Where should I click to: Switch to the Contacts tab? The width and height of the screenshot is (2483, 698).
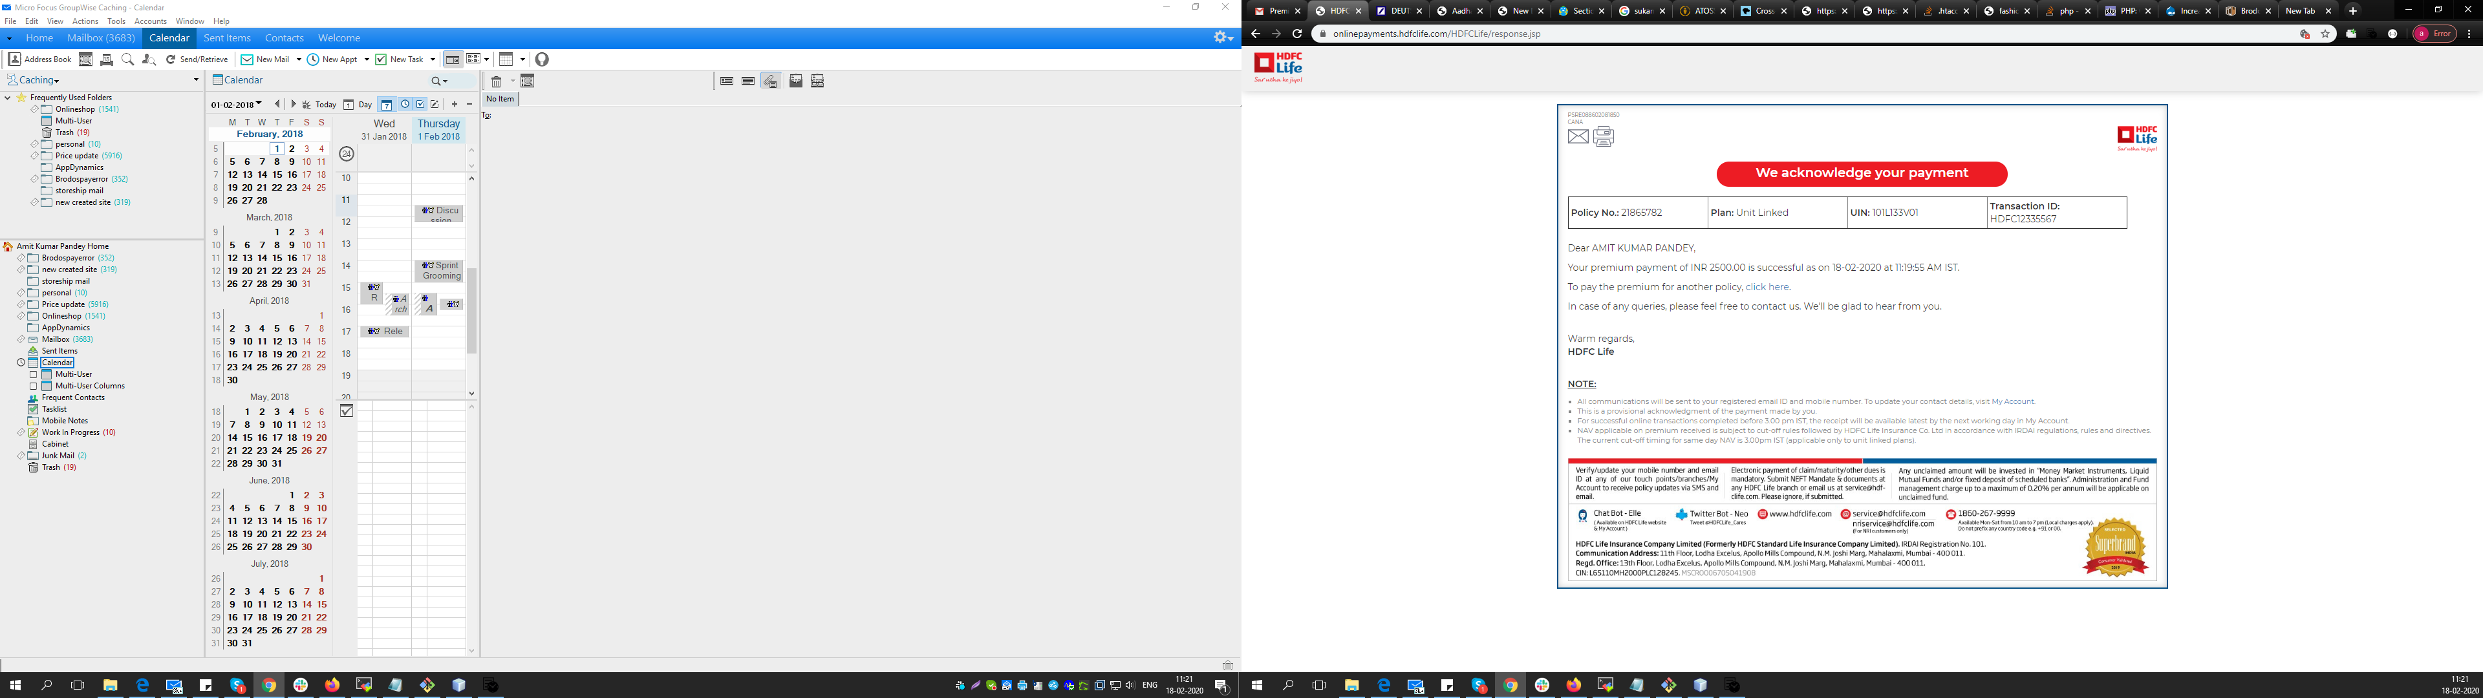[x=285, y=39]
